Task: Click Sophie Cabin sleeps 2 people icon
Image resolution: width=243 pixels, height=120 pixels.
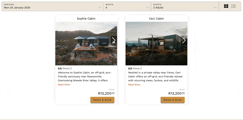Action: [60, 68]
